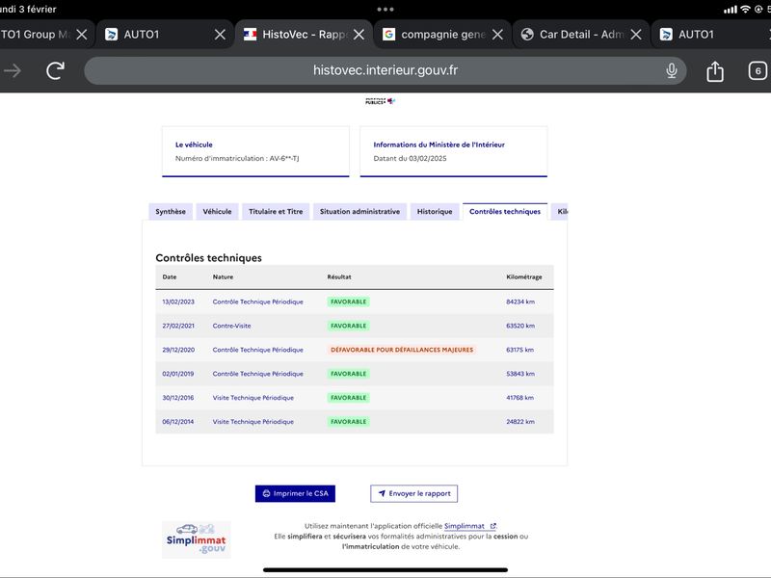Screen dimensions: 771x578
Task: Click the mileage 63520 km
Action: [520, 326]
